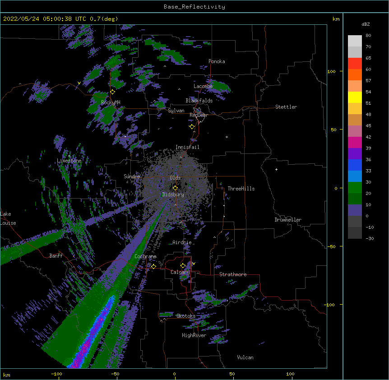The height and width of the screenshot is (380, 389).
Task: Click the yellow V marker east of Calgary
Action: click(194, 264)
